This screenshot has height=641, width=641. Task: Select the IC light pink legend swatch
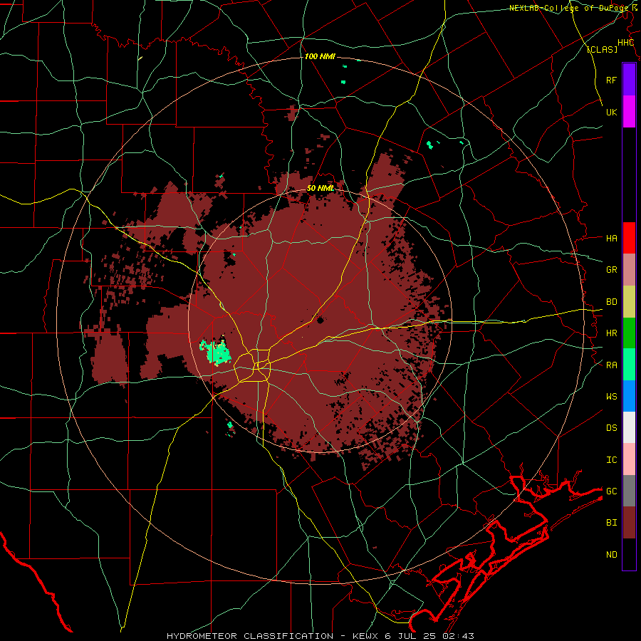629,459
